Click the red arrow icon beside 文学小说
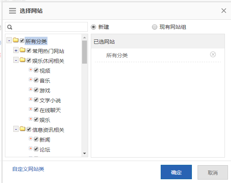The image size is (231, 183). pos(30,99)
